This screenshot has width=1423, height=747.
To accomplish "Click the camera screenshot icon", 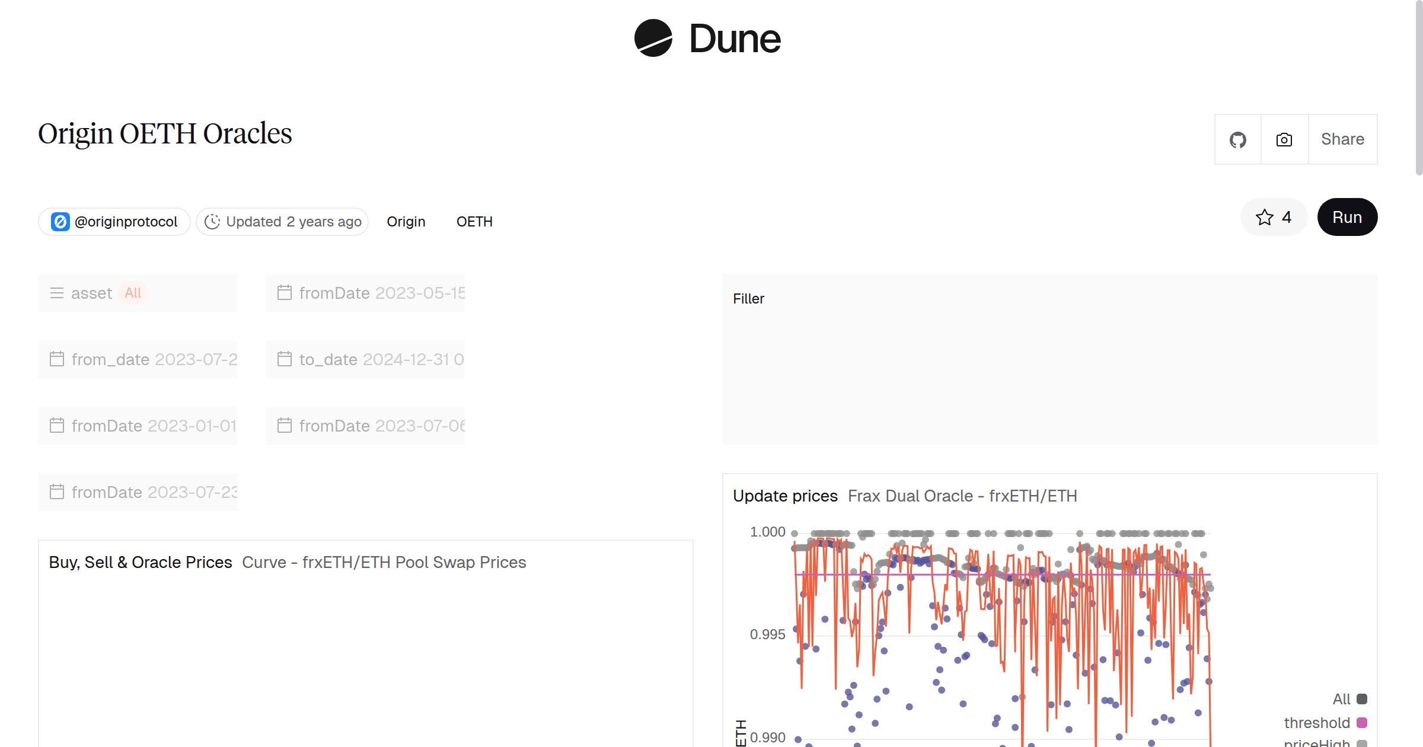I will click(1284, 140).
